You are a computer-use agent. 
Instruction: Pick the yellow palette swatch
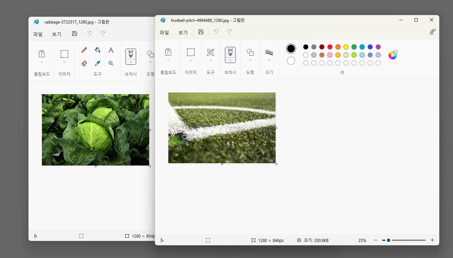[x=346, y=47]
